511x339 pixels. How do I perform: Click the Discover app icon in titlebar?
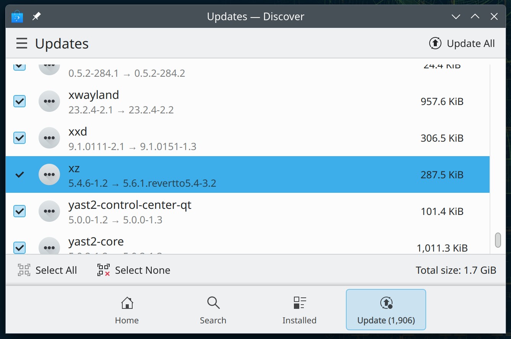(17, 16)
